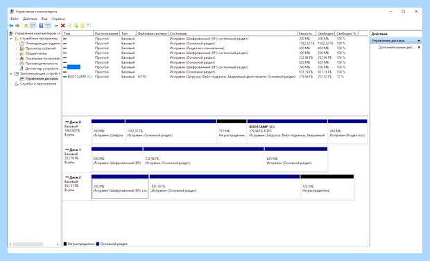Image resolution: width=430 pixels, height=261 pixels.
Task: Collapse the Управление дисками actions section
Action: coord(419,41)
